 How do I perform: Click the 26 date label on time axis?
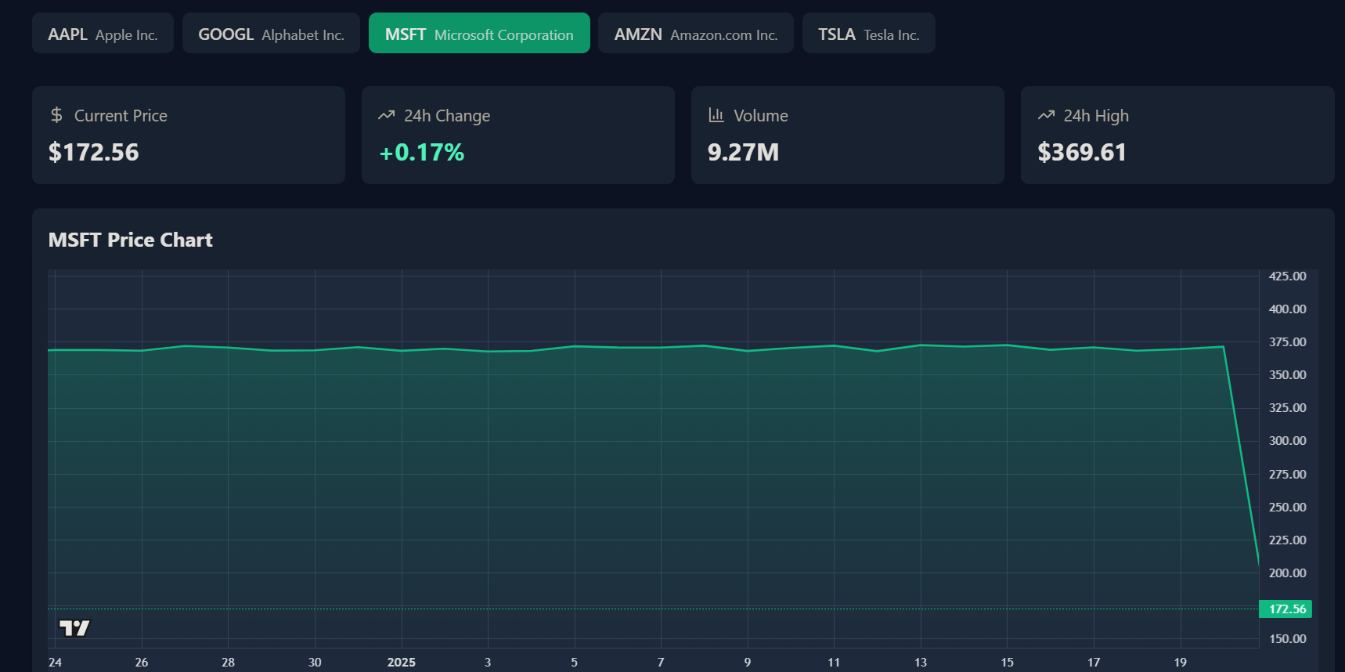142,662
